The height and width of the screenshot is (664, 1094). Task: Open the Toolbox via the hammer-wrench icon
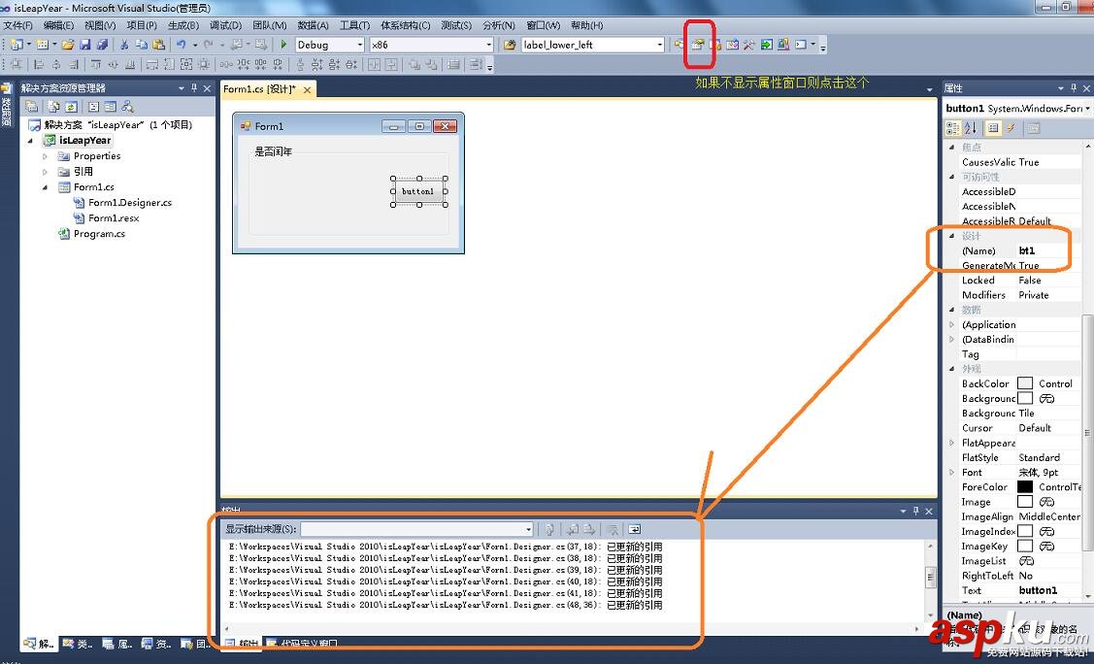[748, 45]
